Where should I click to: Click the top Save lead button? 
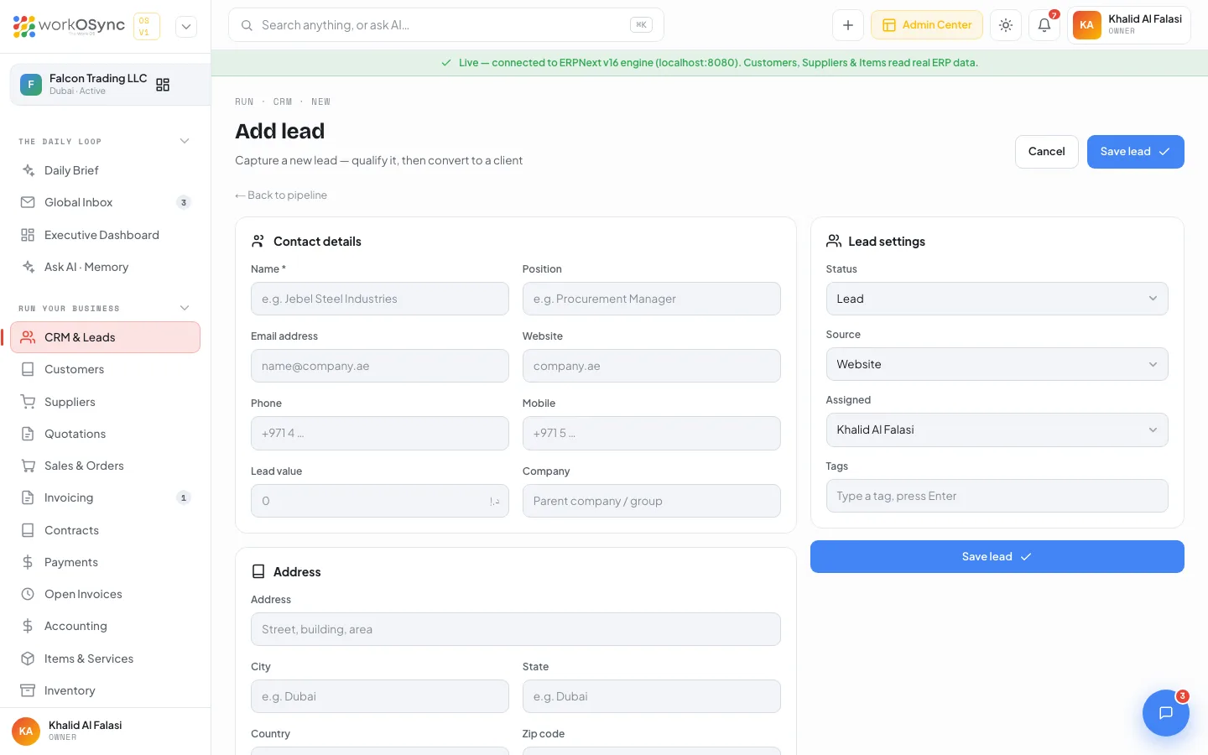[1135, 152]
